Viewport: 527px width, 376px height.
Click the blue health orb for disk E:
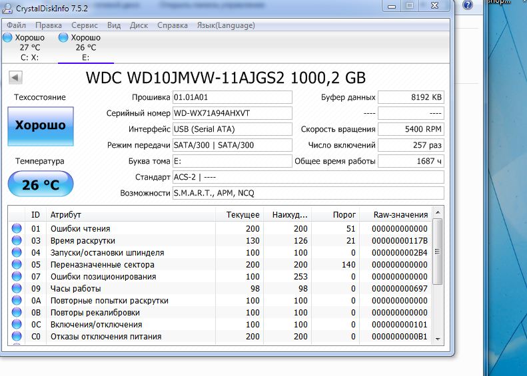click(x=63, y=37)
